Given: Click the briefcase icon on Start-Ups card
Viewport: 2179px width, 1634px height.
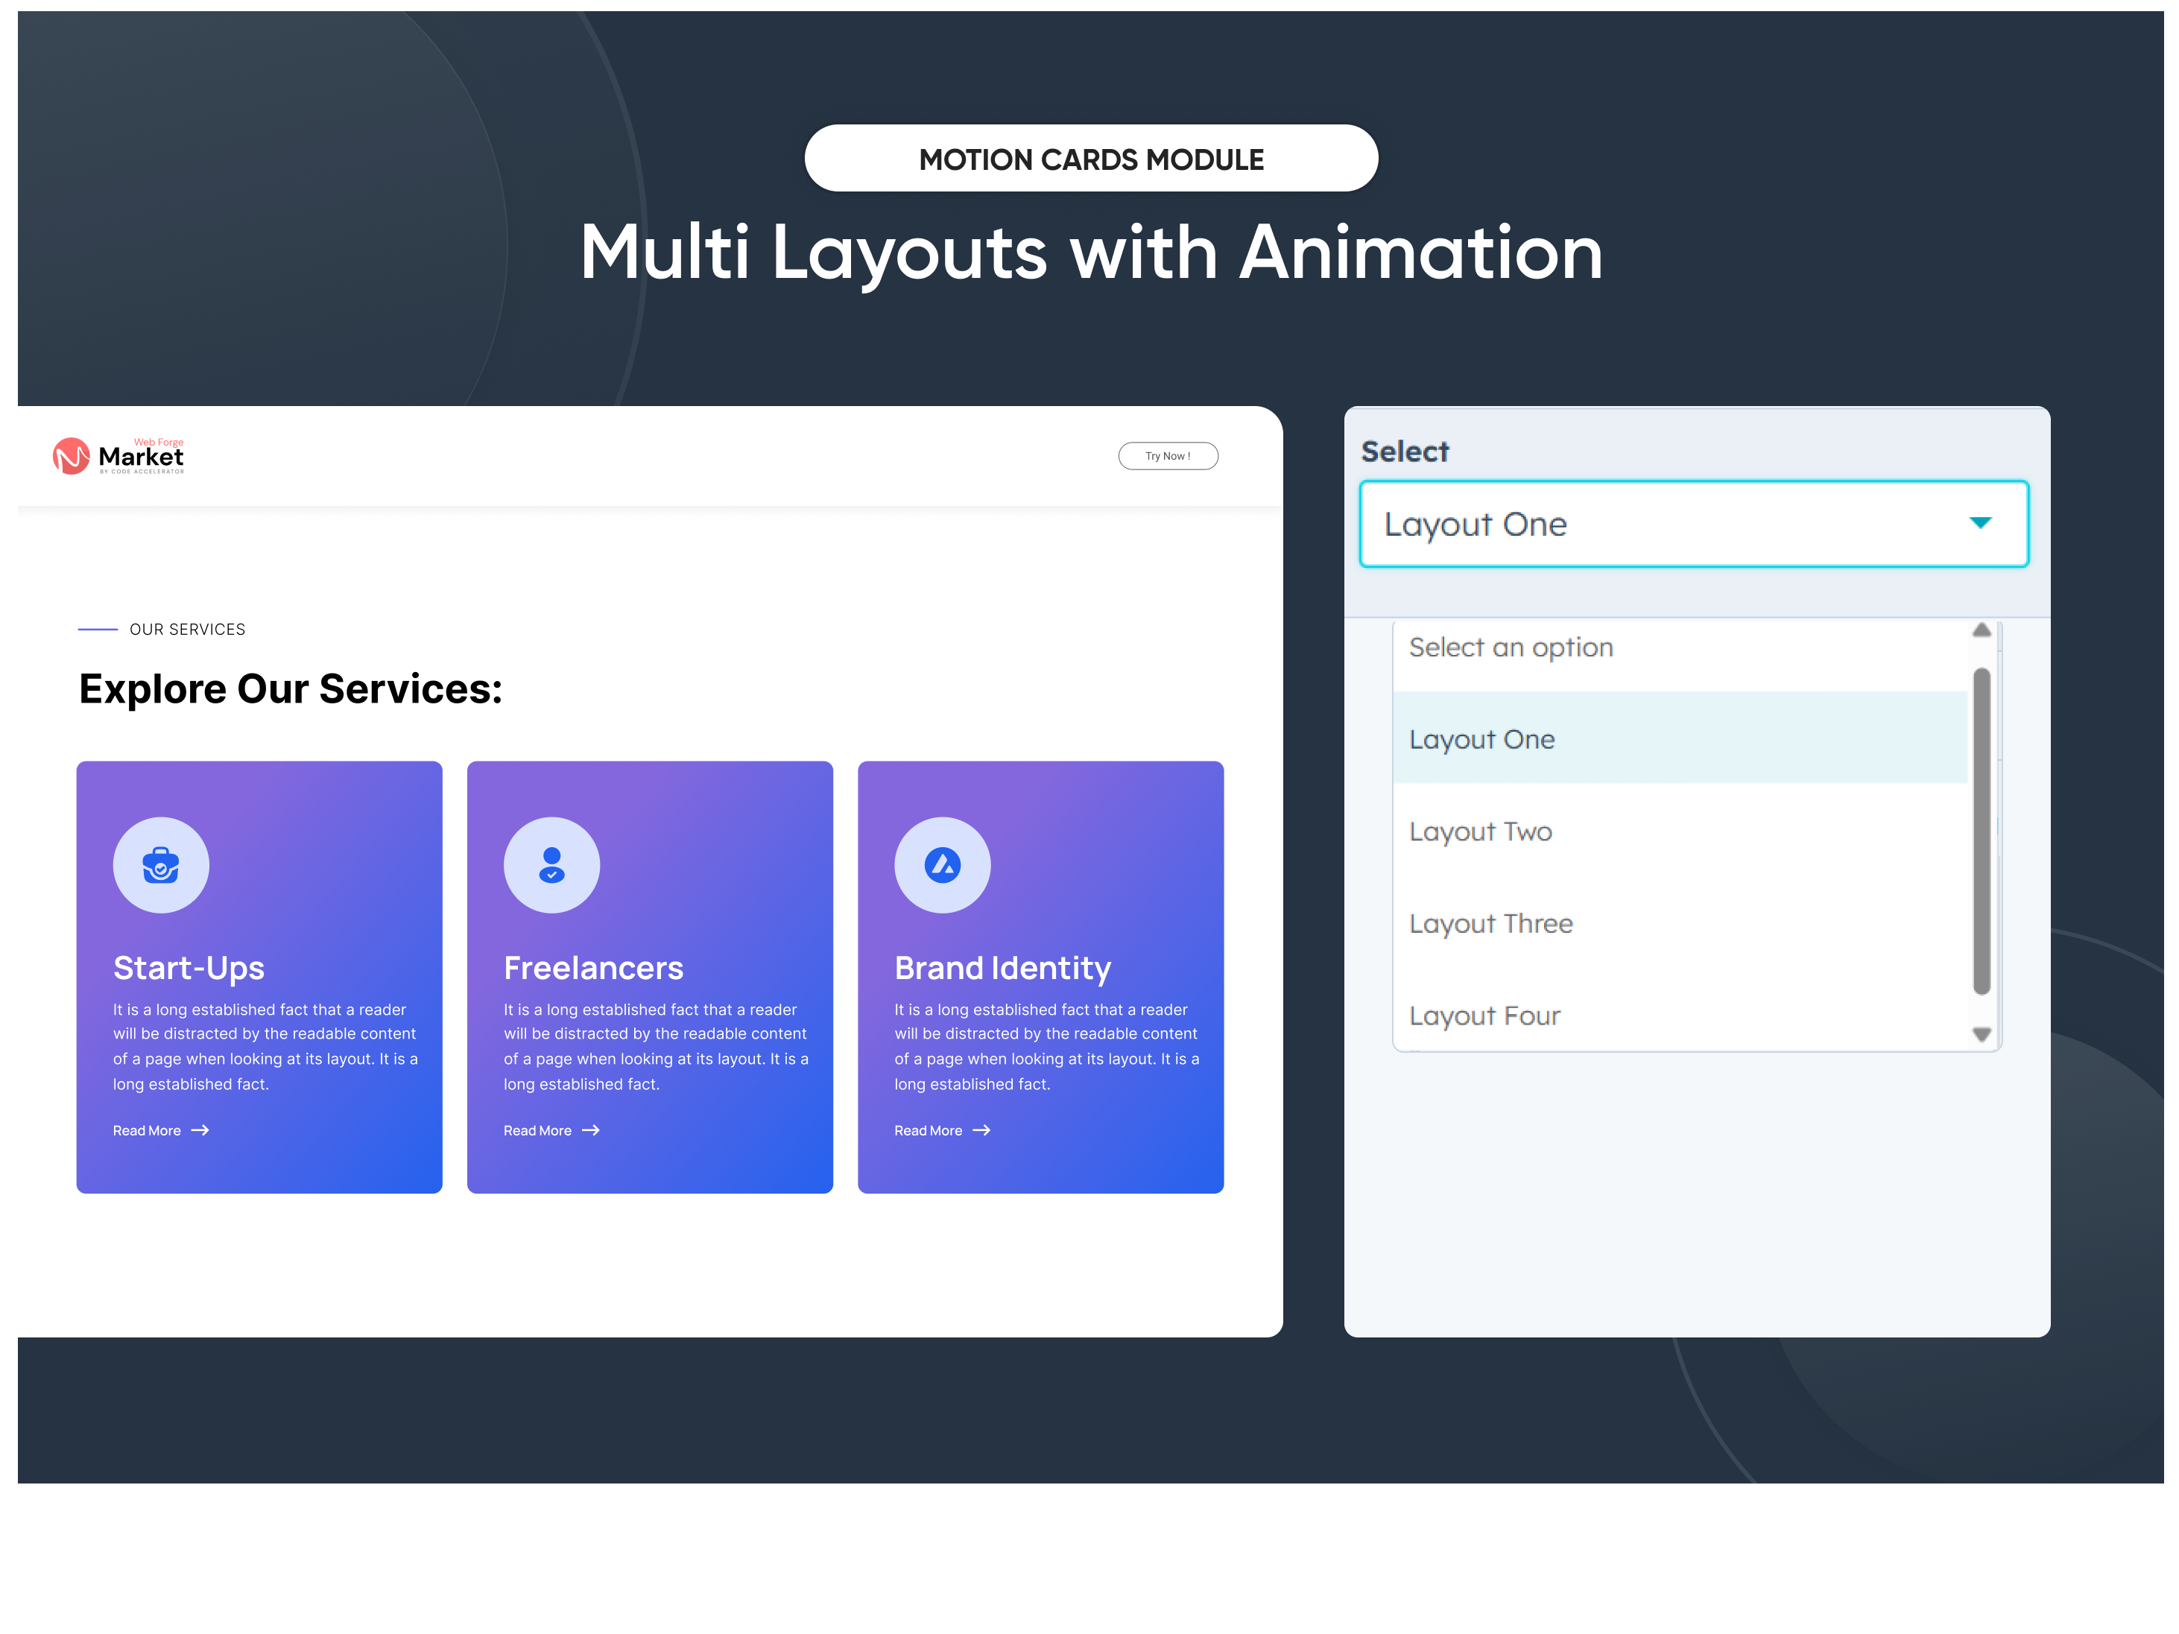Looking at the screenshot, I should coord(160,865).
